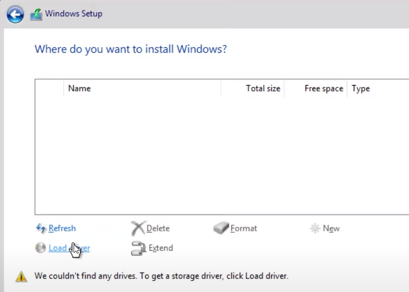This screenshot has width=409, height=292.
Task: Sort by the Free space column header
Action: tap(315, 89)
